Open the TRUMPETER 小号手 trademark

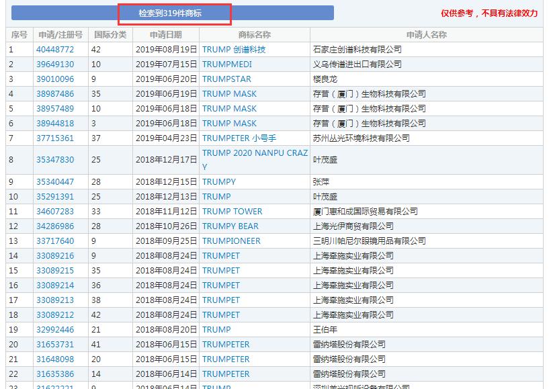(x=238, y=138)
